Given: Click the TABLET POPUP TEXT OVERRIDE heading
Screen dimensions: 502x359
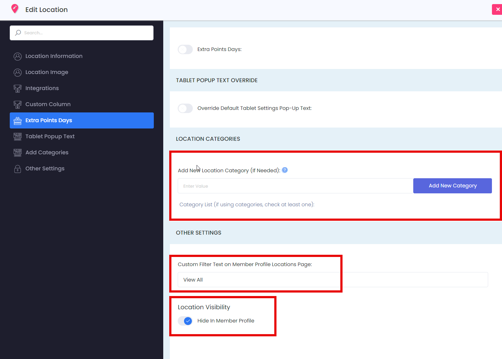Looking at the screenshot, I should [217, 80].
